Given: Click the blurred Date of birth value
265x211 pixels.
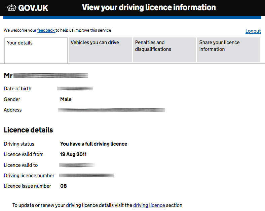Looking at the screenshot, I should coord(75,88).
